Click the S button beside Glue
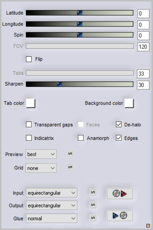Screen dimensions: 153x230 (x=93, y=218)
